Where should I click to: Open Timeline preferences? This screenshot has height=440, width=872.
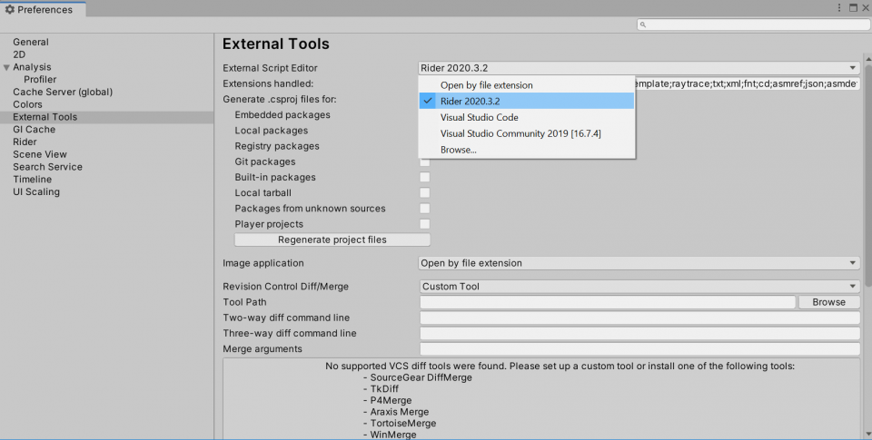click(33, 180)
